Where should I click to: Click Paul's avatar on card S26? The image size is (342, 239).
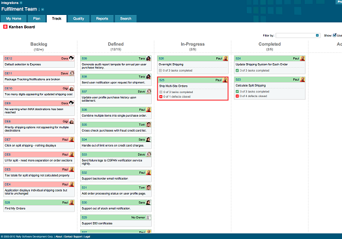[225, 58]
